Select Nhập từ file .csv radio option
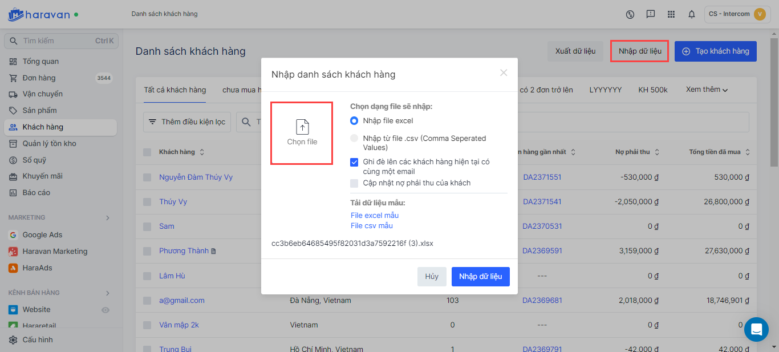The image size is (779, 352). pos(354,139)
